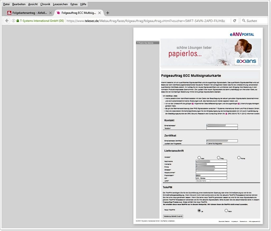Open the Impressum footer link
Screen dimensions: 271x231
tap(234, 221)
